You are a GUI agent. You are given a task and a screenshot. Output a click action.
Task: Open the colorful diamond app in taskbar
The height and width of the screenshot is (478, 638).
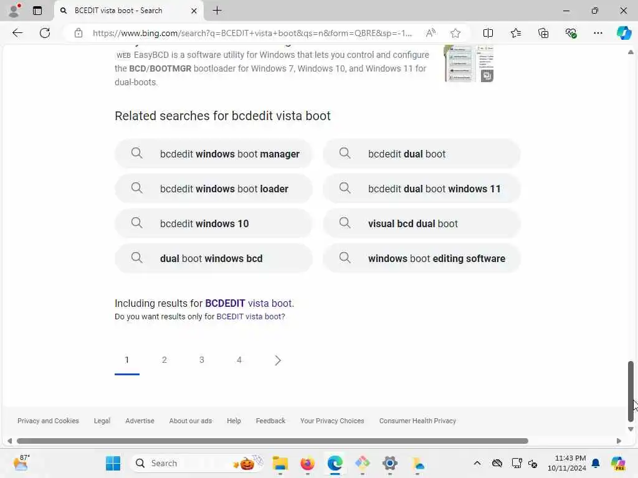(362, 463)
